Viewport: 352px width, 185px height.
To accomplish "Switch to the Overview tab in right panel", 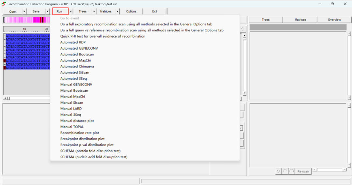I will (x=334, y=20).
